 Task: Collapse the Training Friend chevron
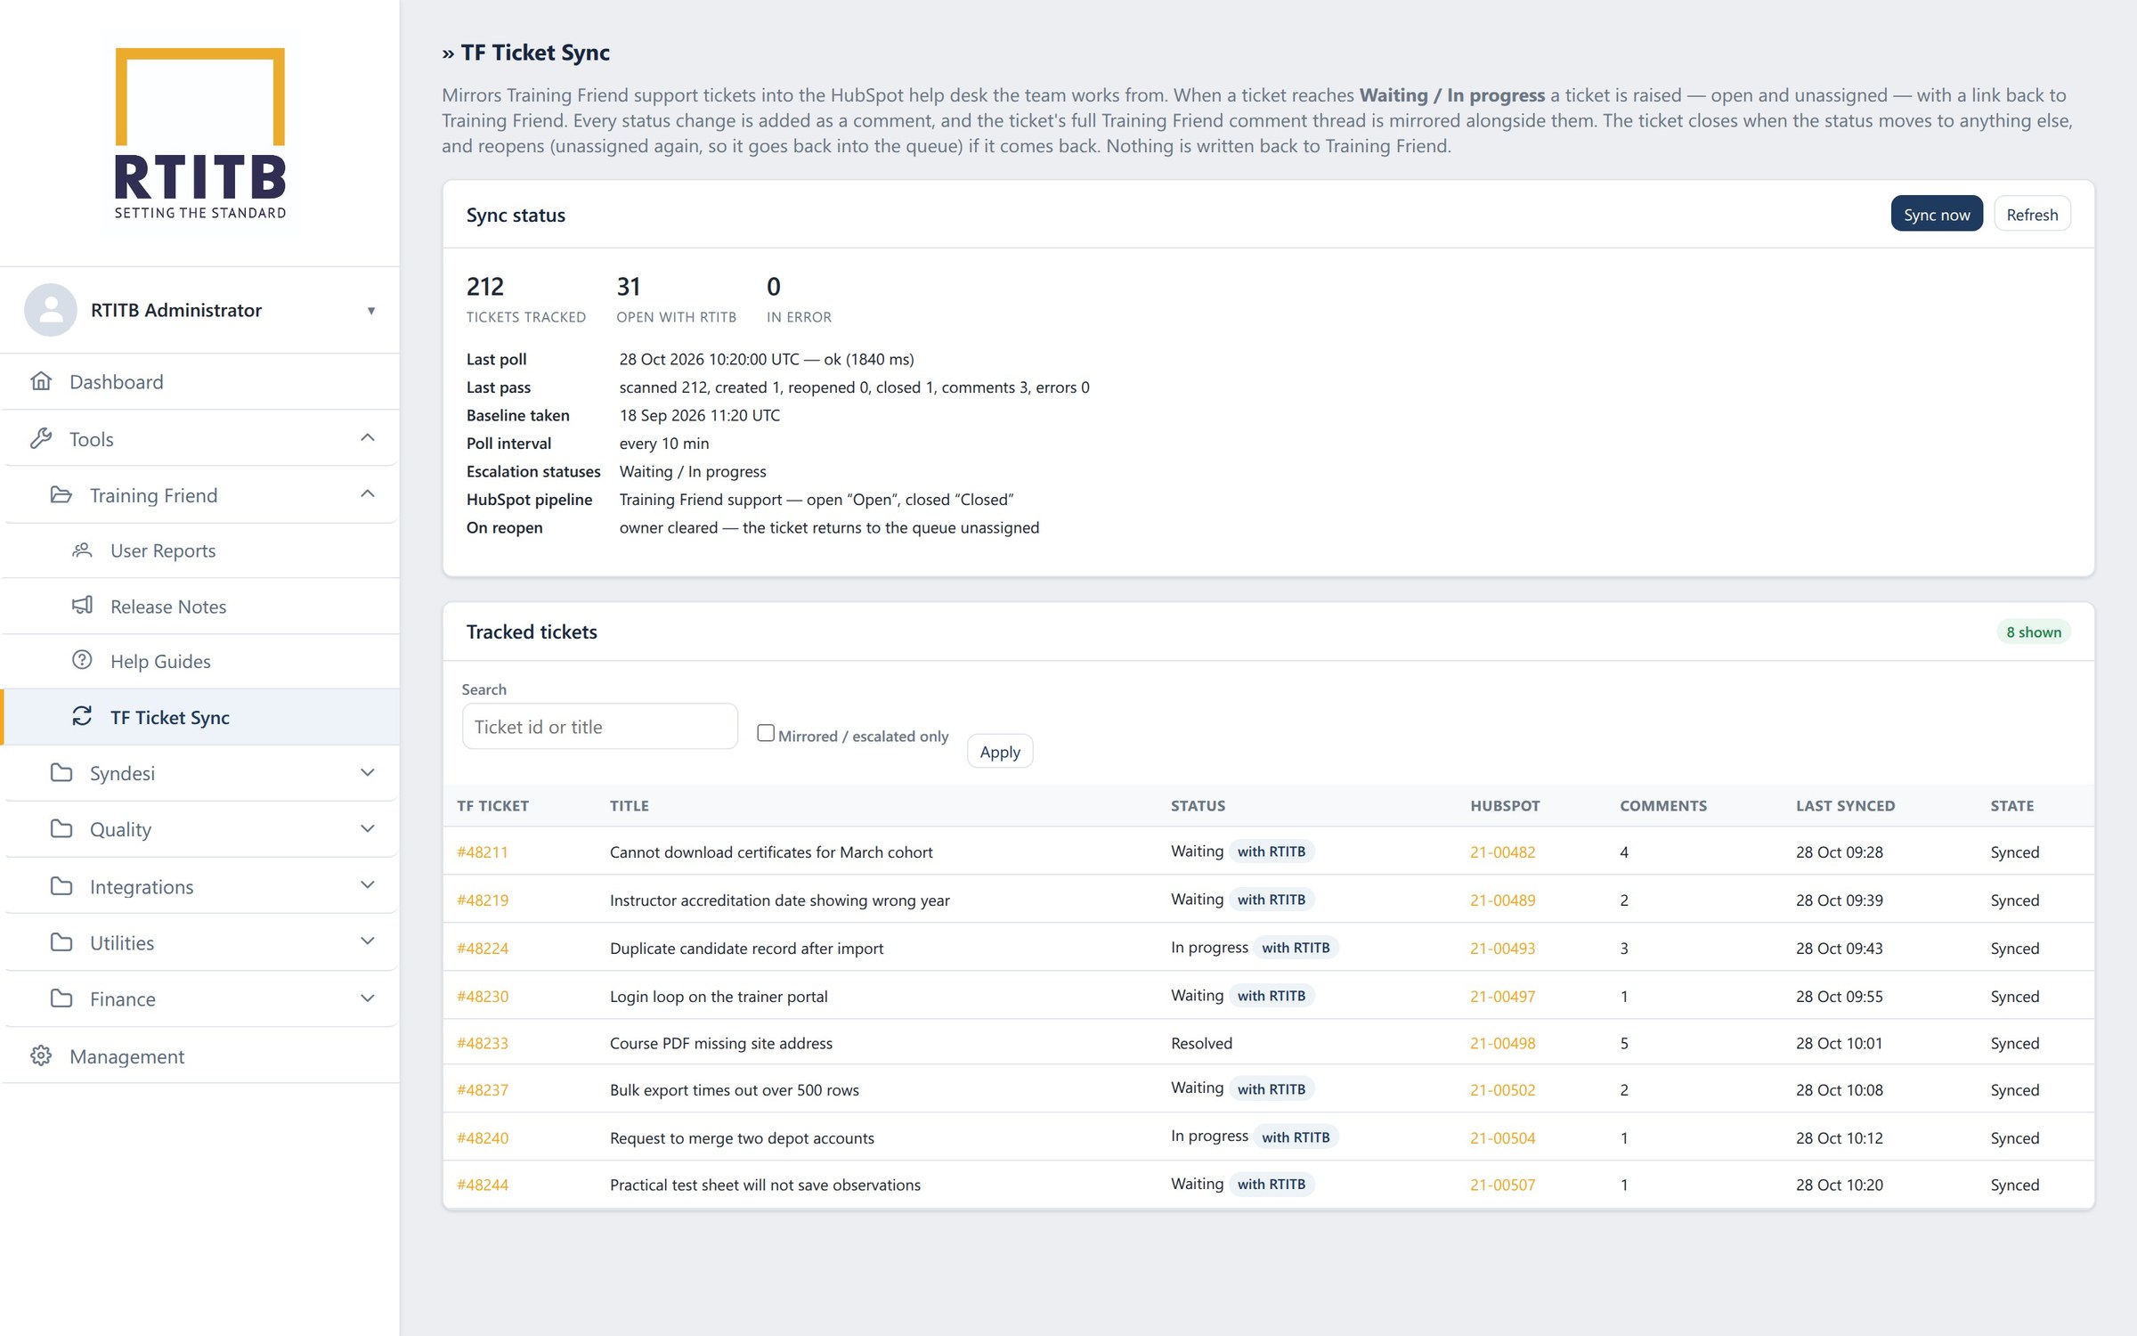click(x=368, y=493)
